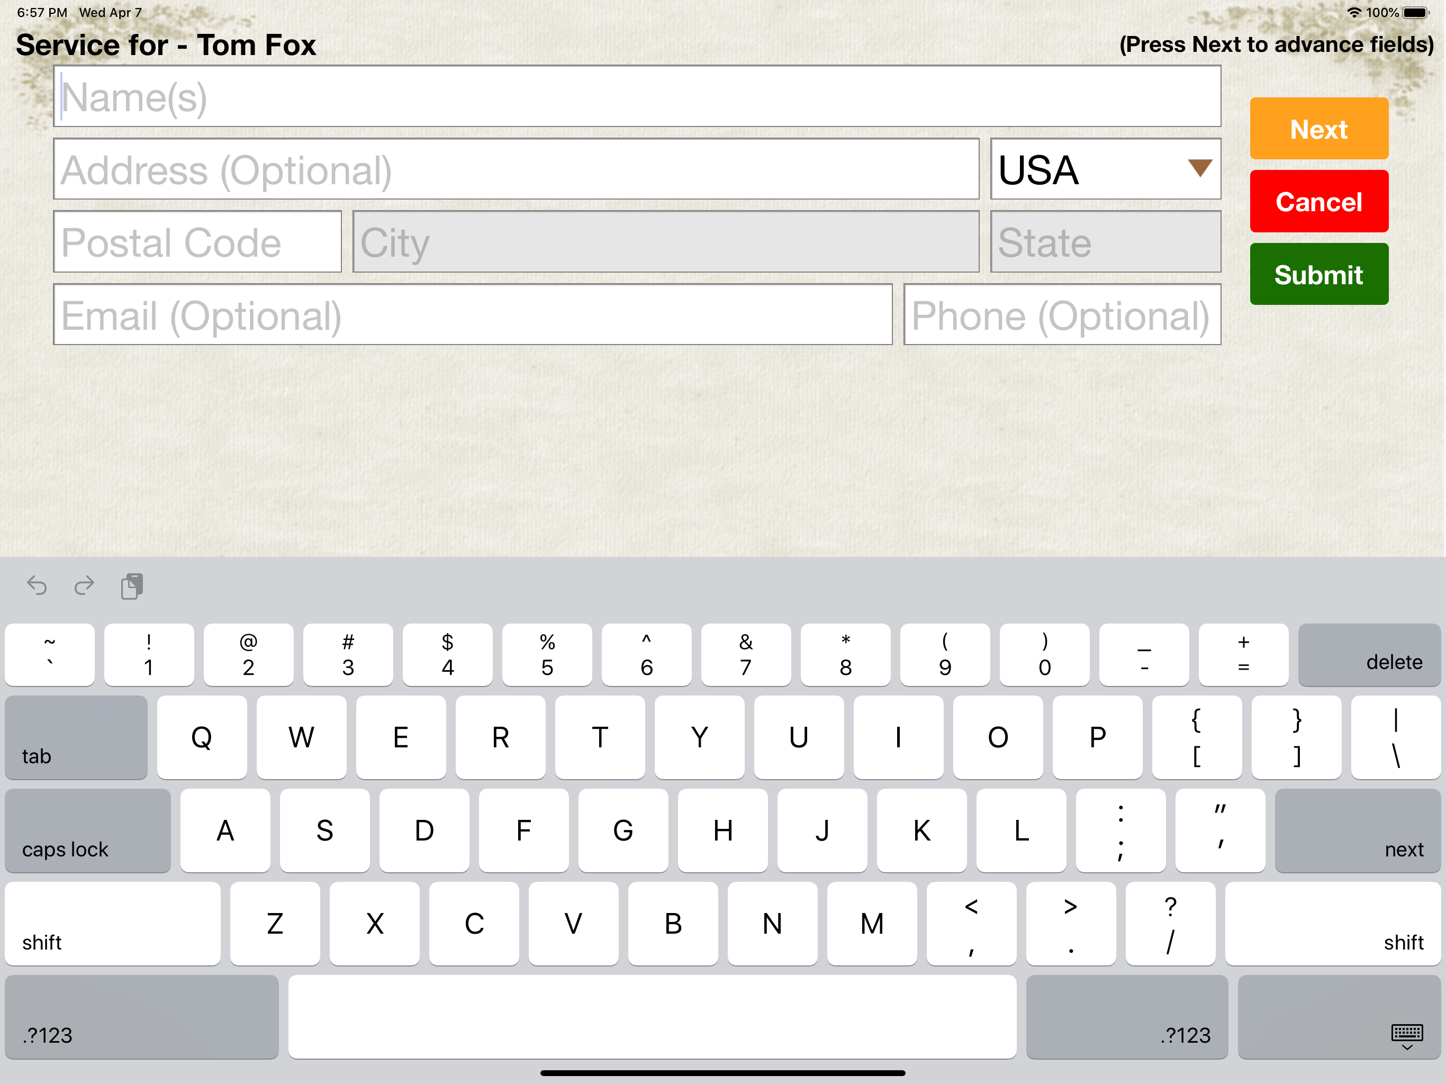Viewport: 1446px width, 1084px height.
Task: Tap the G key
Action: [623, 830]
